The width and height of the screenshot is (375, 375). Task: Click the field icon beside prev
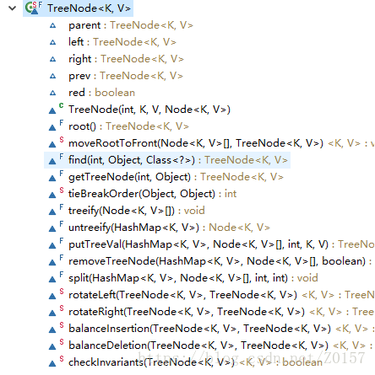pyautogui.click(x=52, y=76)
